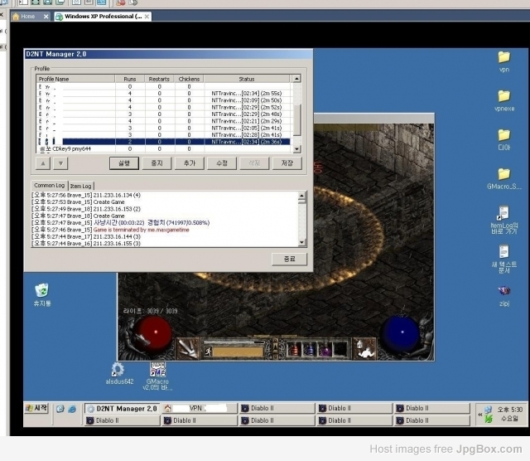This screenshot has height=461, width=530.
Task: Click the 수정 edit button
Action: coord(222,163)
